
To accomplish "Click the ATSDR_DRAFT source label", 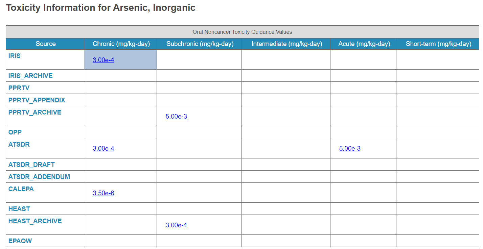I will [x=31, y=165].
